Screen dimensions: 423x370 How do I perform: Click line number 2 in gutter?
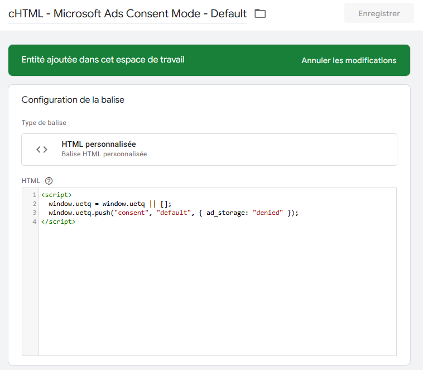(35, 204)
